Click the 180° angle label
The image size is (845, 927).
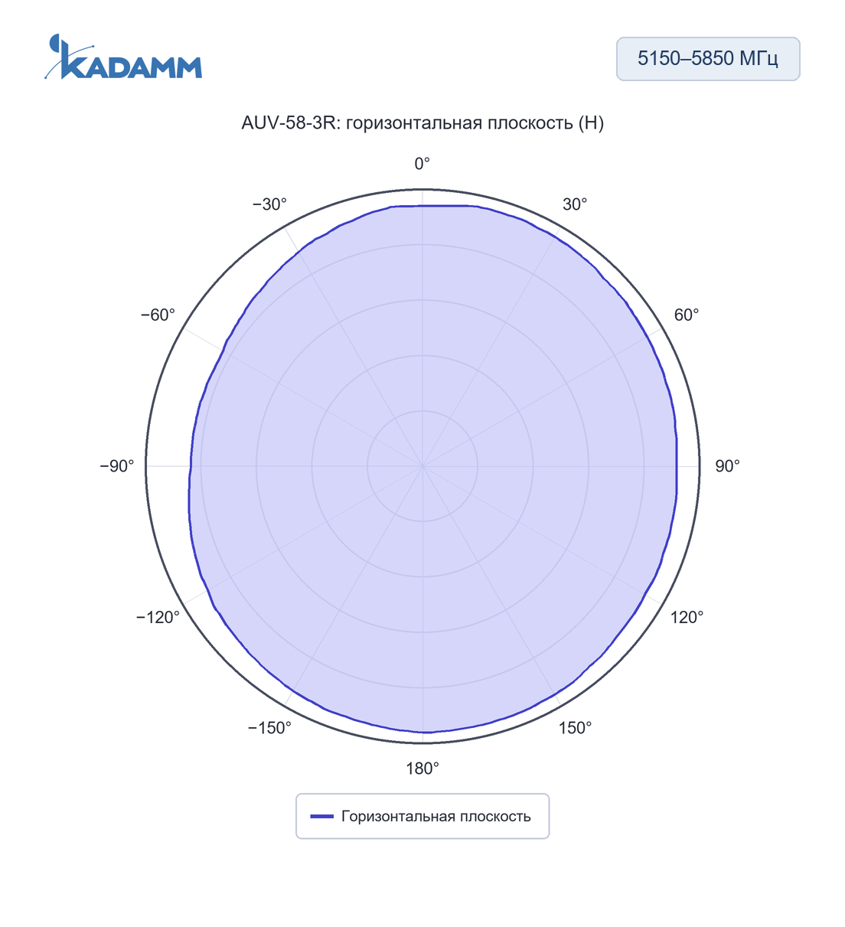[x=422, y=769]
